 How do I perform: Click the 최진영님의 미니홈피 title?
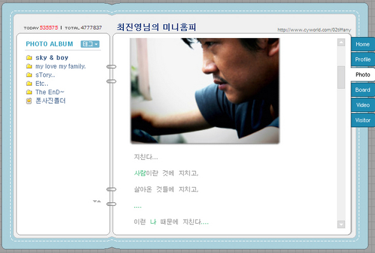point(156,27)
